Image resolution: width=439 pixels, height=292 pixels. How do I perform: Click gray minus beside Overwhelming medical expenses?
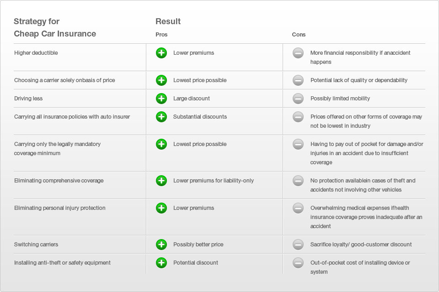298,208
